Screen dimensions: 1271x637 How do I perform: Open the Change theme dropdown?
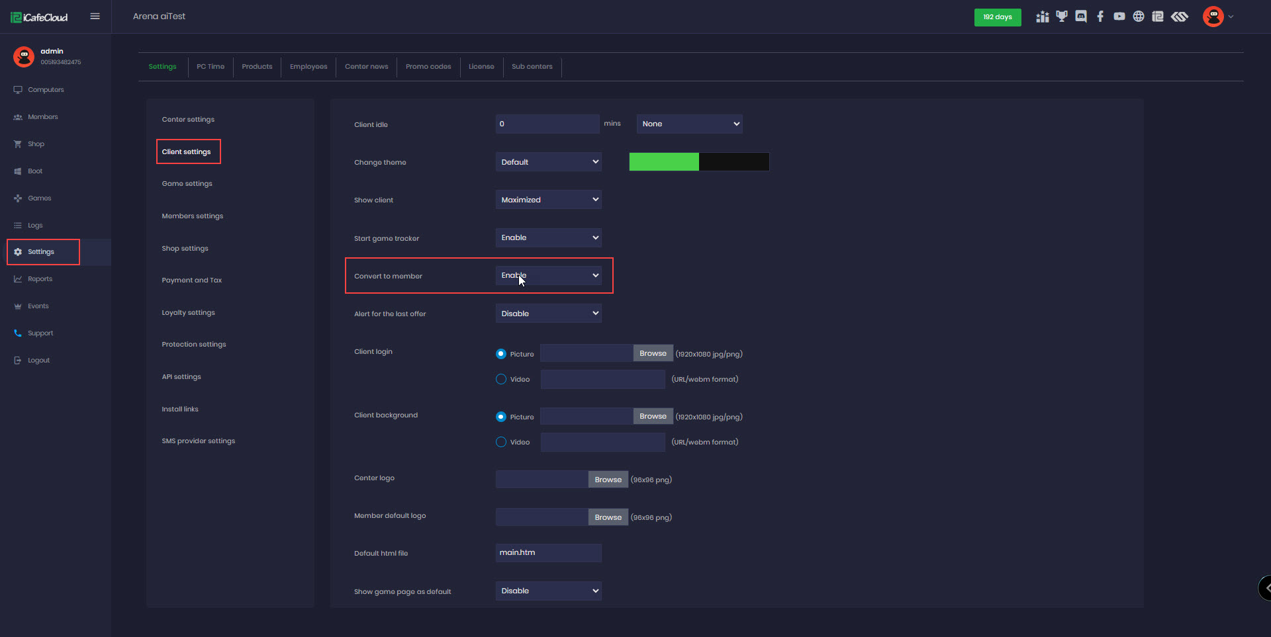click(548, 162)
